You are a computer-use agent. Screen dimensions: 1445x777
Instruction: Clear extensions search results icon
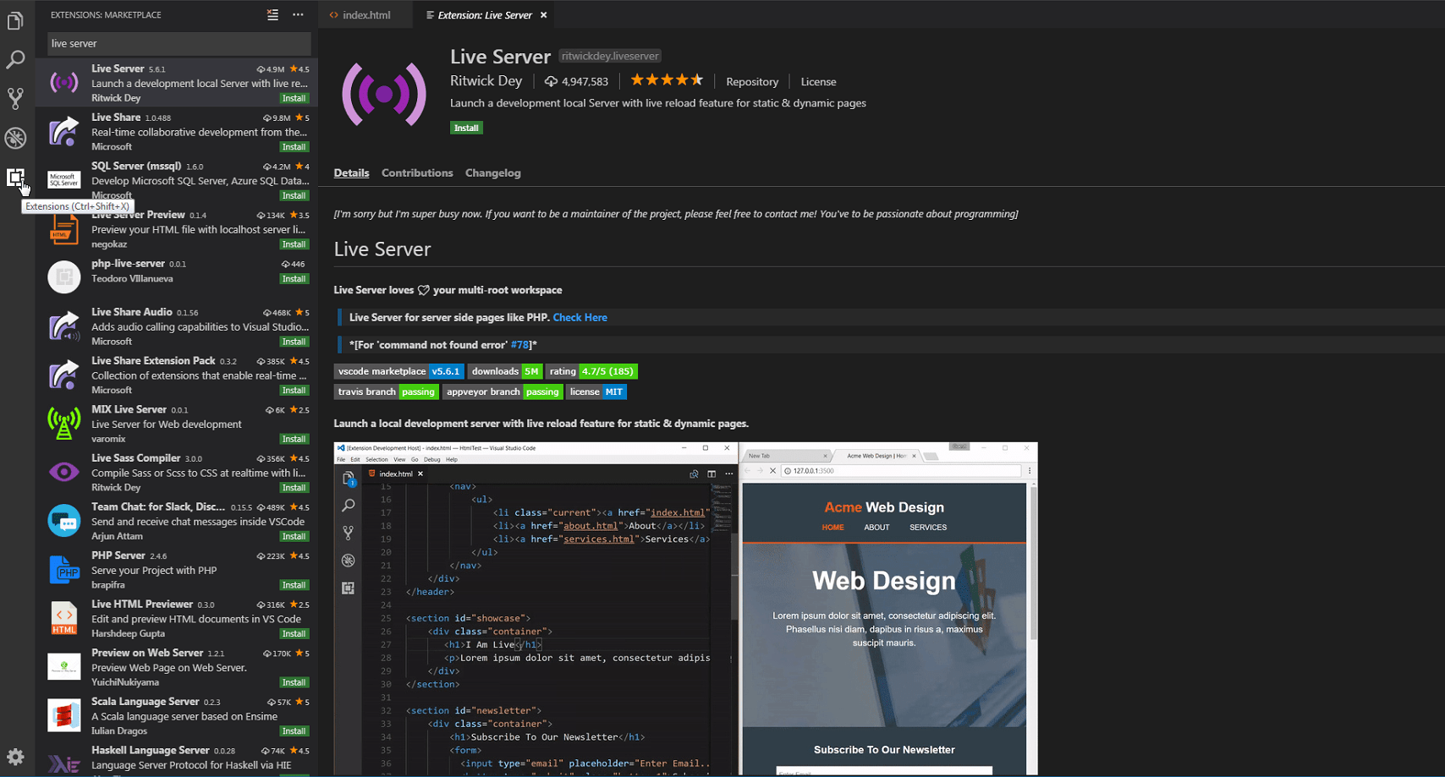(x=272, y=14)
